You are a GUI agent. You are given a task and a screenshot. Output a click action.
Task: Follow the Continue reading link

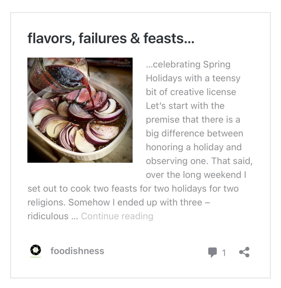pos(117,216)
